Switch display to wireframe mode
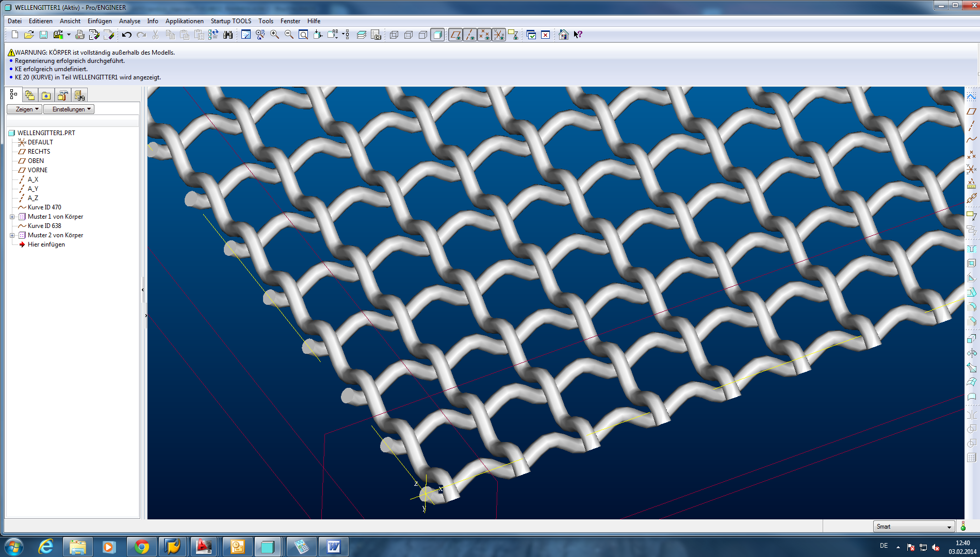This screenshot has height=557, width=980. (394, 35)
